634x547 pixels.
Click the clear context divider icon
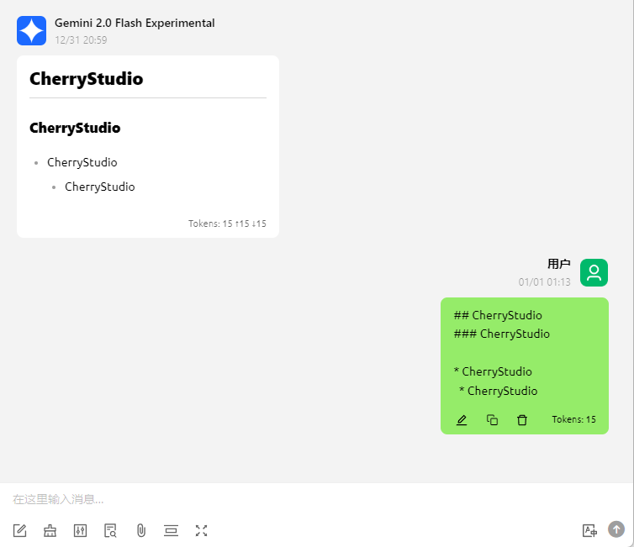(x=171, y=530)
